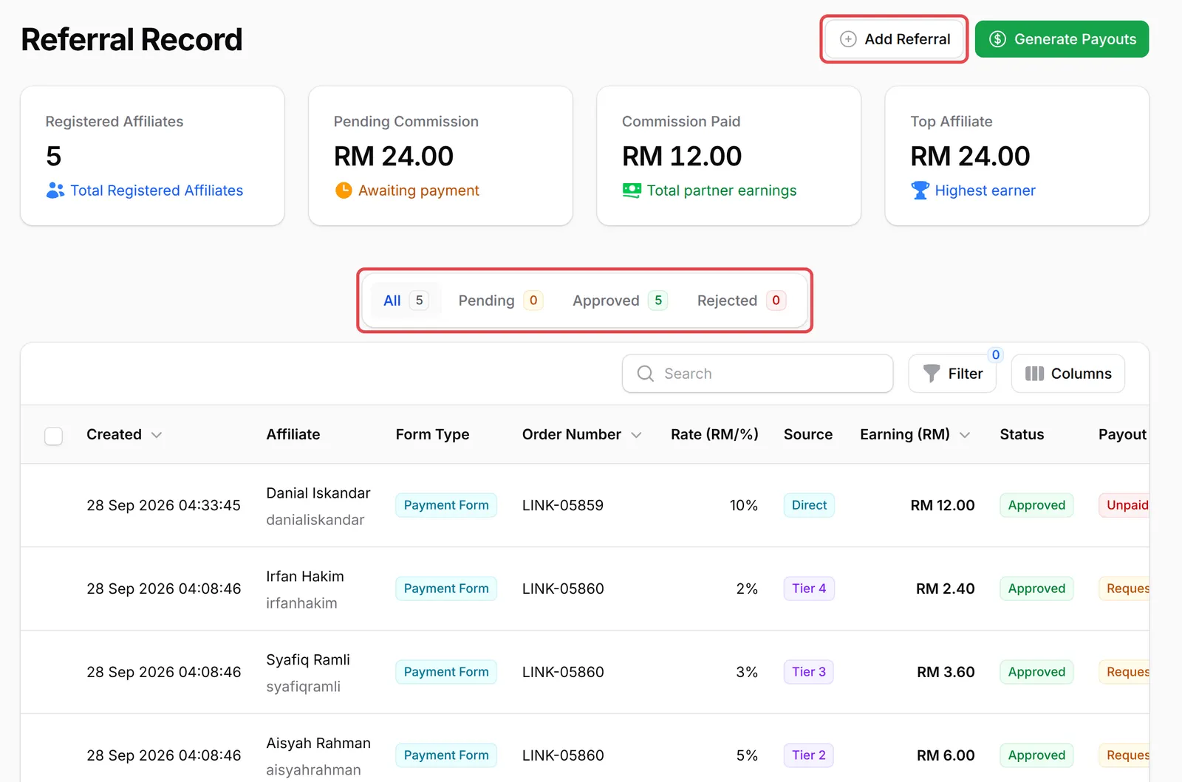The width and height of the screenshot is (1182, 782).
Task: Click the Form Type column header
Action: coord(432,434)
